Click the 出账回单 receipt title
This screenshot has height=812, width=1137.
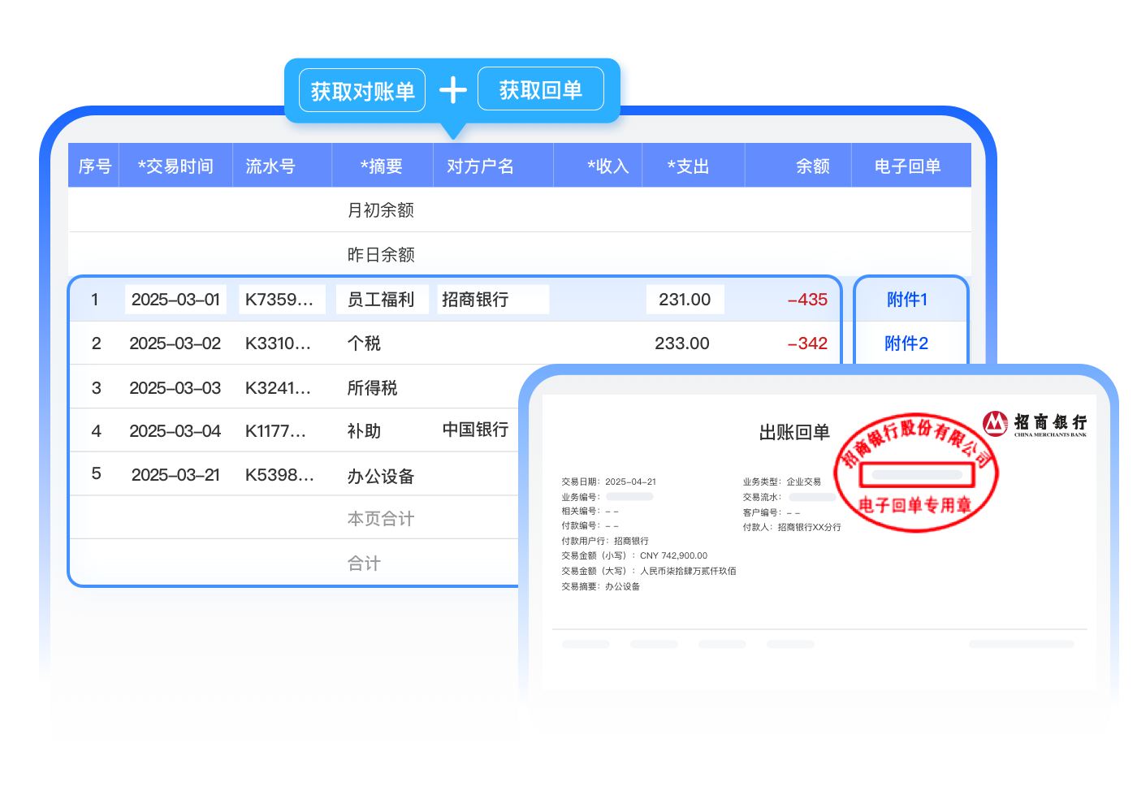pyautogui.click(x=793, y=433)
